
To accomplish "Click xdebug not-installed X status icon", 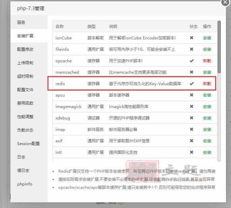I will [192, 118].
